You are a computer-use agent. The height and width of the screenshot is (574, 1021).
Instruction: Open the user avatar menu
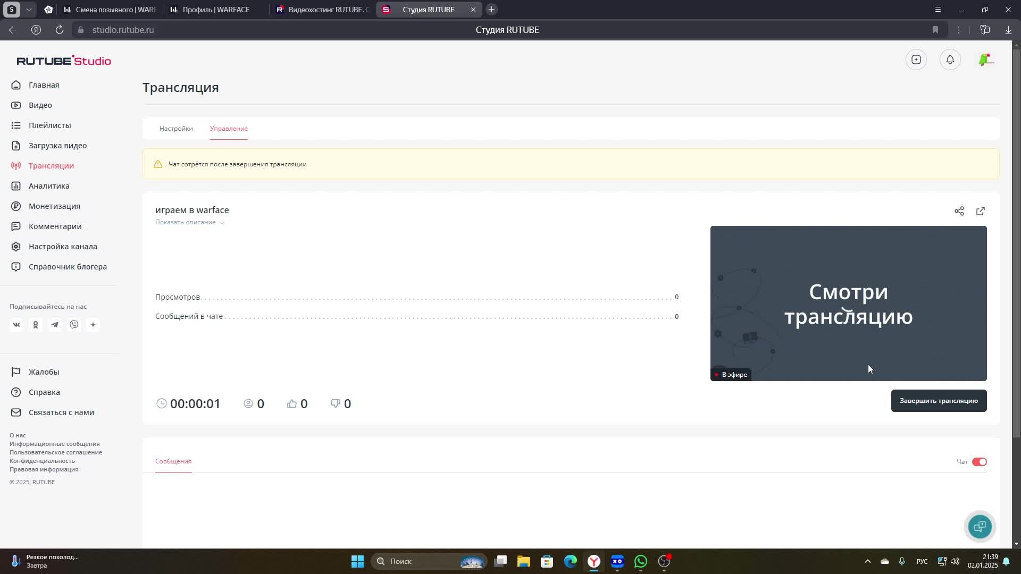pos(985,60)
